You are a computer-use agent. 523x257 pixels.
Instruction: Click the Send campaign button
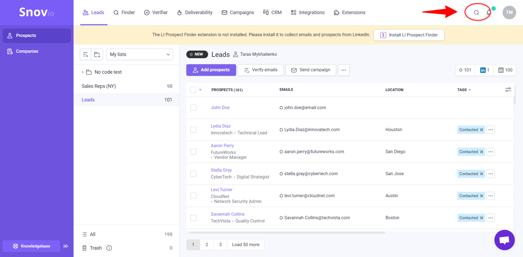tap(311, 70)
